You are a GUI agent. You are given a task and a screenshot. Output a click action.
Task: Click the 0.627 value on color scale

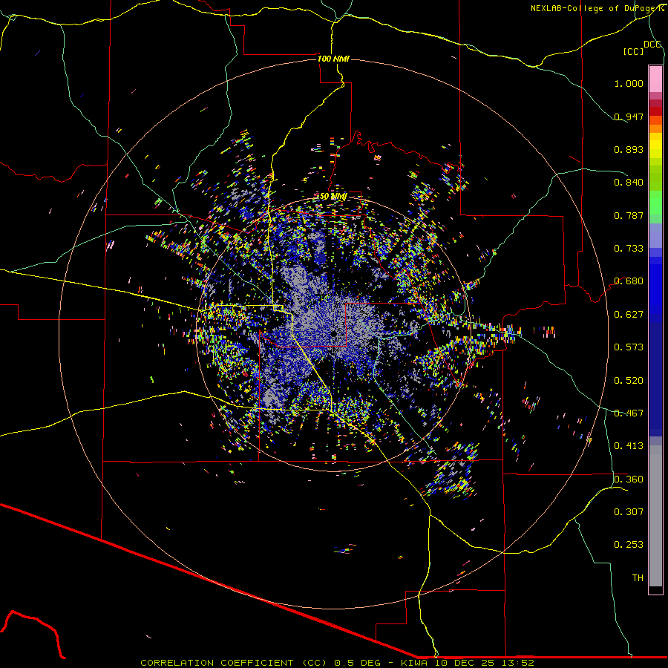(629, 315)
